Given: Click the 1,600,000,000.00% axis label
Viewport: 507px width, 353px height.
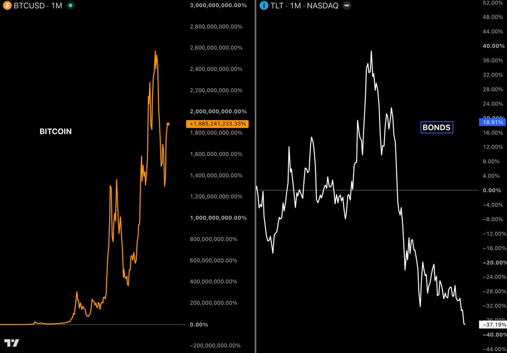Looking at the screenshot, I should pos(216,154).
